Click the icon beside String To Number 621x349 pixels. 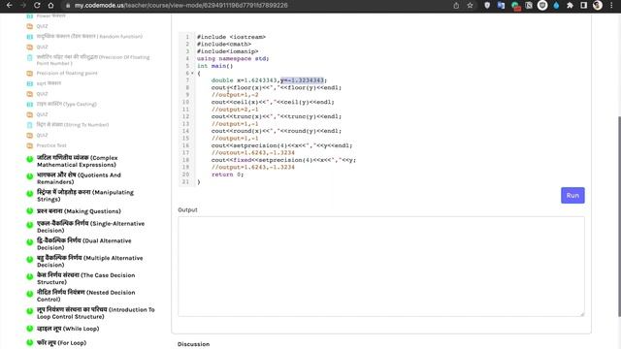pos(30,125)
